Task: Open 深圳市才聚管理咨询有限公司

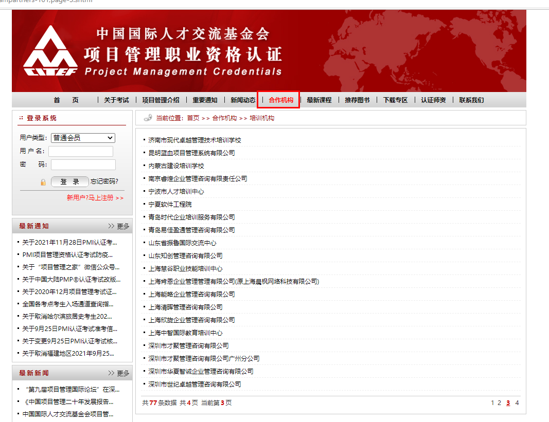Action: tap(188, 346)
